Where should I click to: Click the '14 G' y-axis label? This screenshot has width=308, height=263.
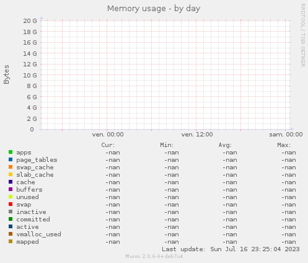point(30,54)
